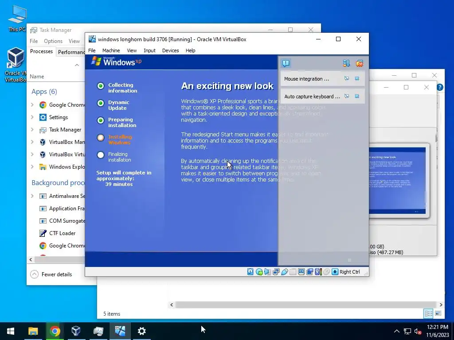
Task: Switch File Explorer to large icons view
Action: tap(438, 313)
